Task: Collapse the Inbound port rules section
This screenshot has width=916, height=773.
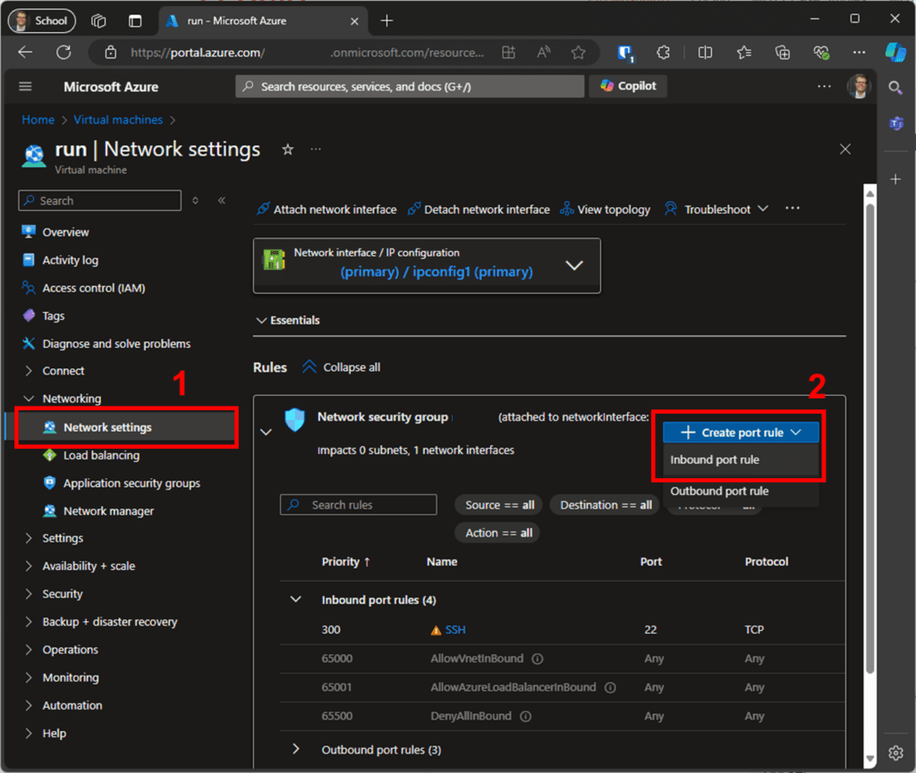Action: pos(295,599)
